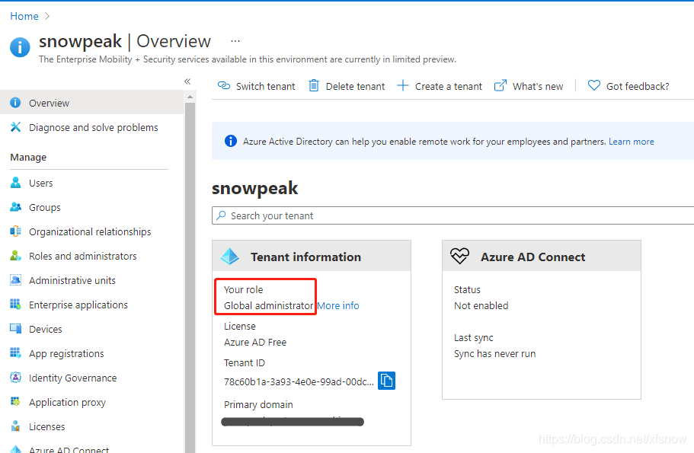This screenshot has width=694, height=453.
Task: Click the Primary domain label
Action: 258,404
